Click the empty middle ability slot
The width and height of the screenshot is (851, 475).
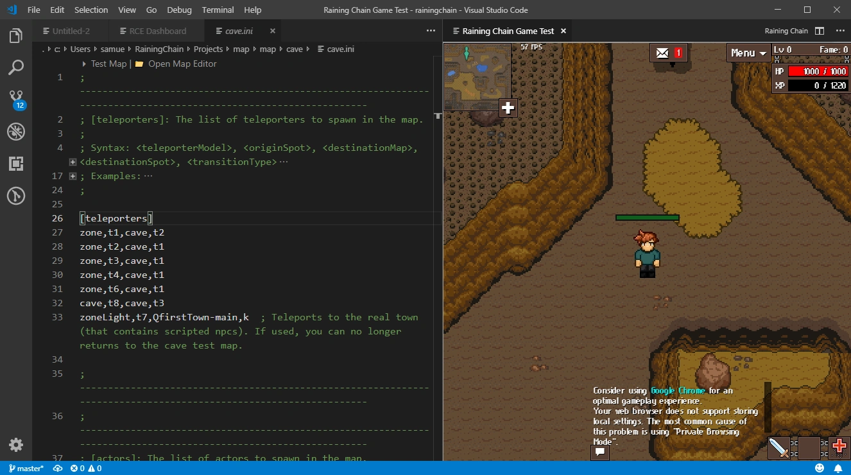(x=809, y=447)
